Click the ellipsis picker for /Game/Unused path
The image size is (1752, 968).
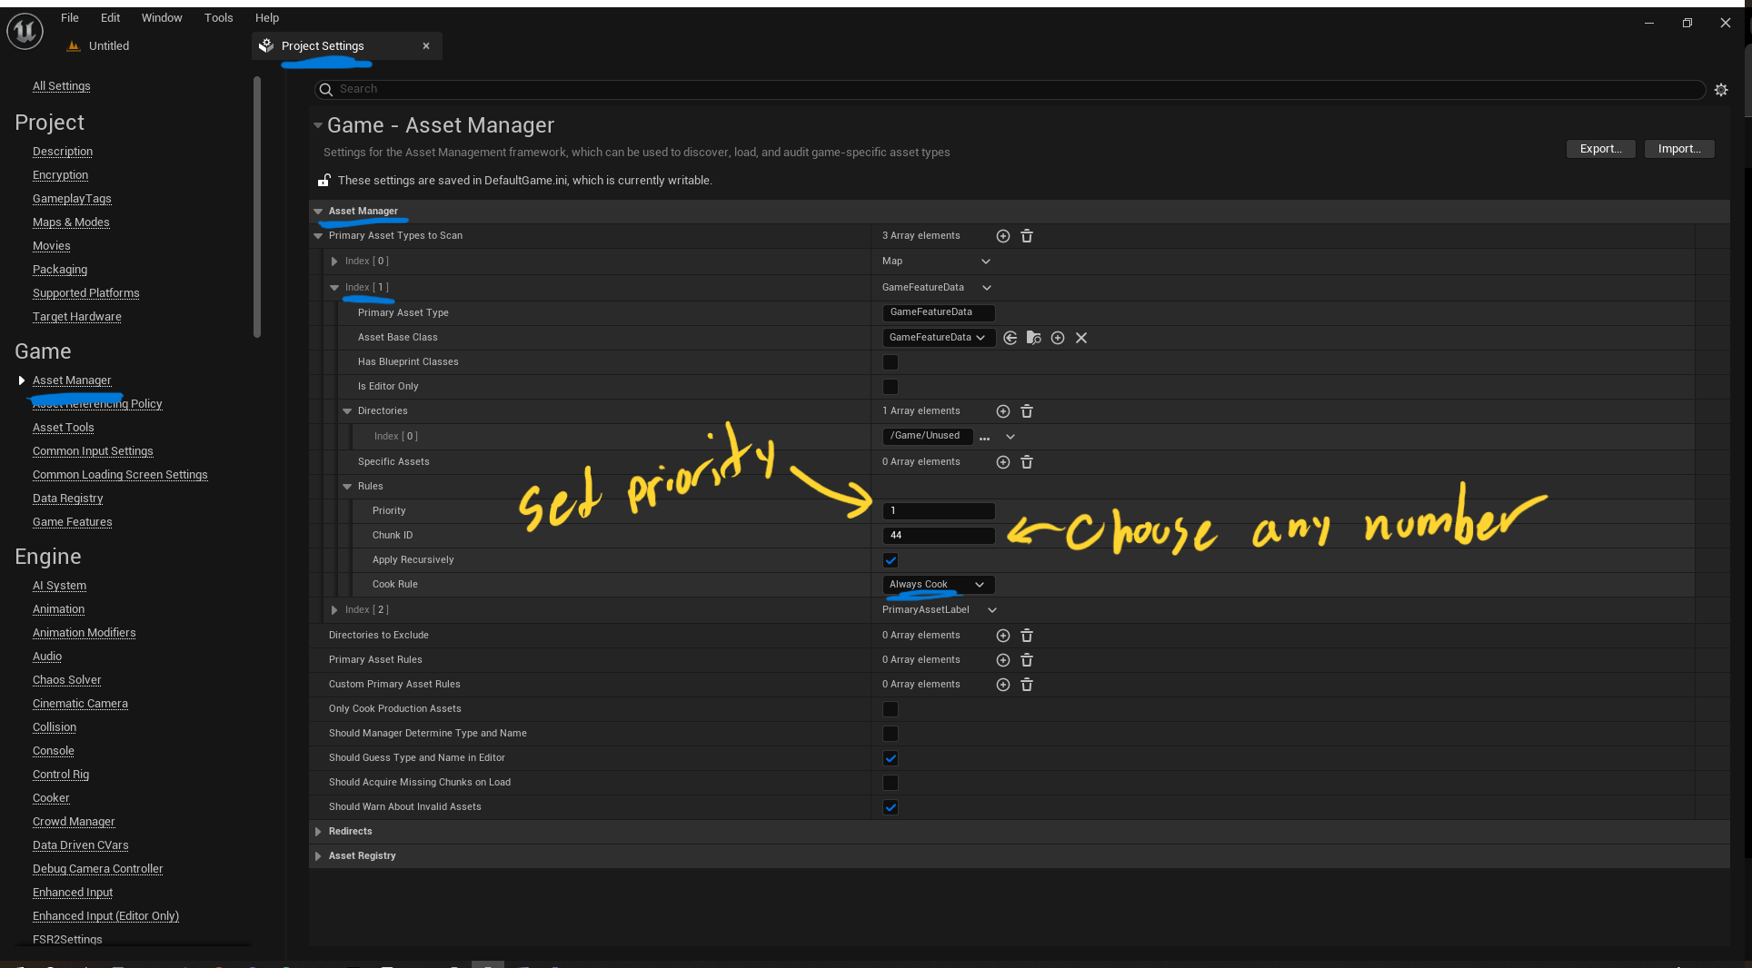[x=984, y=438]
